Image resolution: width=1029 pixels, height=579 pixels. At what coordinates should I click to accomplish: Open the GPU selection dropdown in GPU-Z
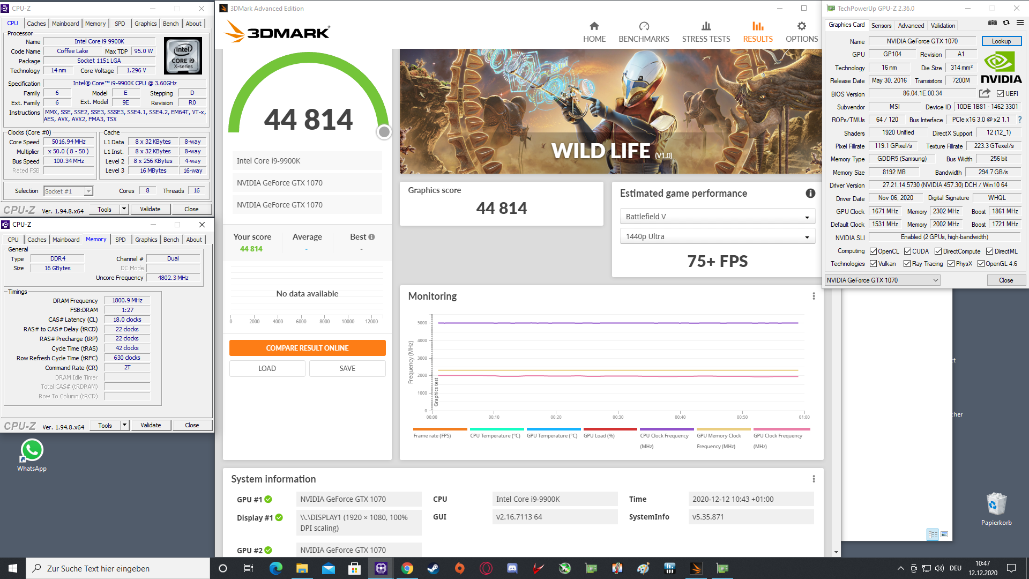pyautogui.click(x=882, y=280)
